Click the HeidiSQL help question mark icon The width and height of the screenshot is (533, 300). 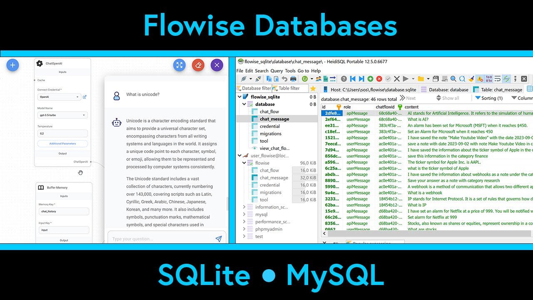[344, 79]
